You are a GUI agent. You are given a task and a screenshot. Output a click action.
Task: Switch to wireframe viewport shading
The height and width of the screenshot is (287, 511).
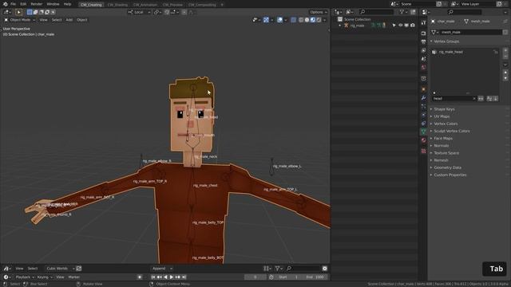tap(301, 20)
